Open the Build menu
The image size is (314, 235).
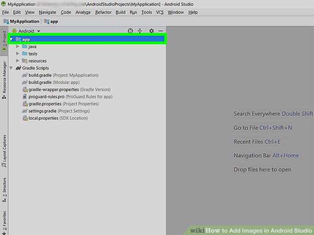coord(120,12)
